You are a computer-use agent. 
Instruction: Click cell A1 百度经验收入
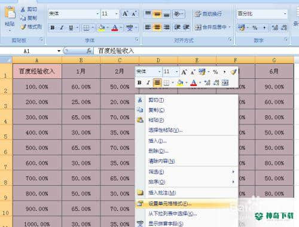[x=37, y=71]
